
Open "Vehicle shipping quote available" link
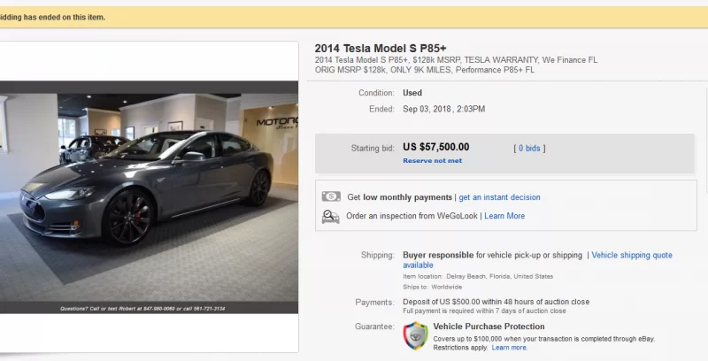(x=631, y=255)
